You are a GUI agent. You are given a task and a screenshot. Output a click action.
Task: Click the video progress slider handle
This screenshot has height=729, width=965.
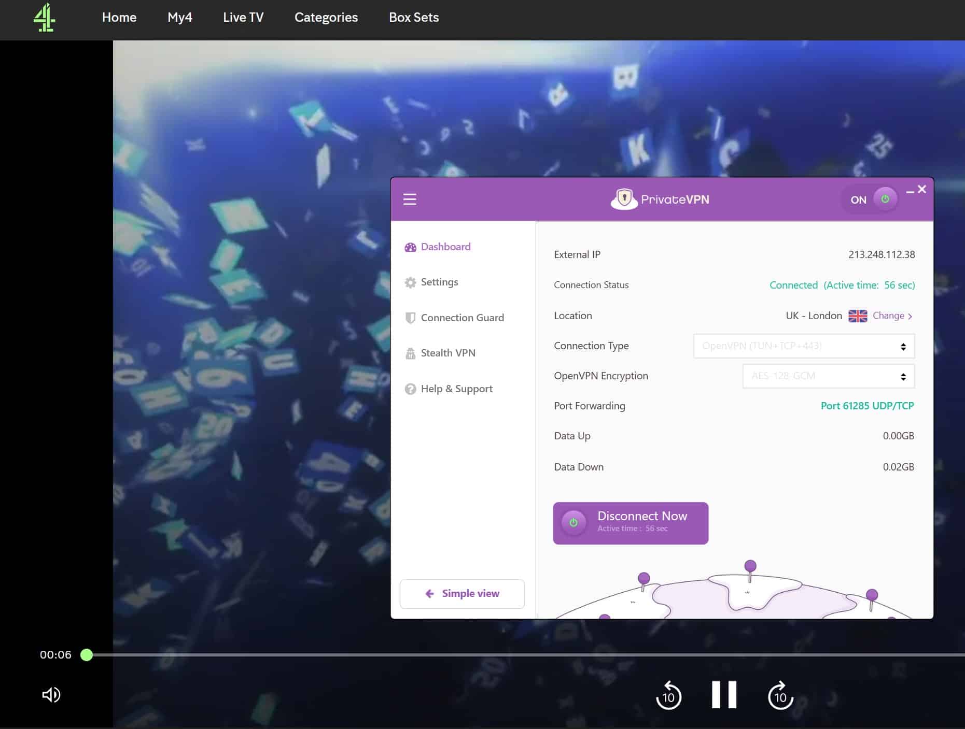pyautogui.click(x=87, y=655)
